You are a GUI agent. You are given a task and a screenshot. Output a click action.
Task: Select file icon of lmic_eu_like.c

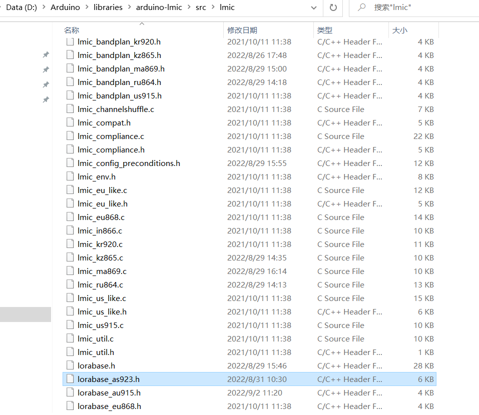pos(70,190)
